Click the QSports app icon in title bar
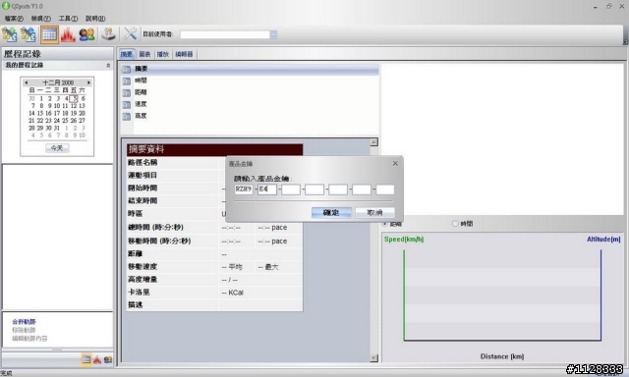 (x=6, y=6)
